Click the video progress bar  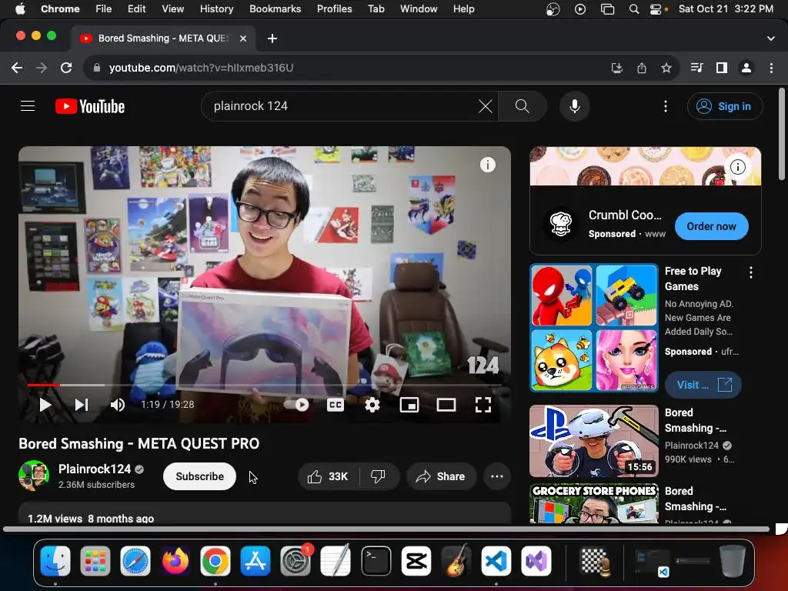pos(265,385)
